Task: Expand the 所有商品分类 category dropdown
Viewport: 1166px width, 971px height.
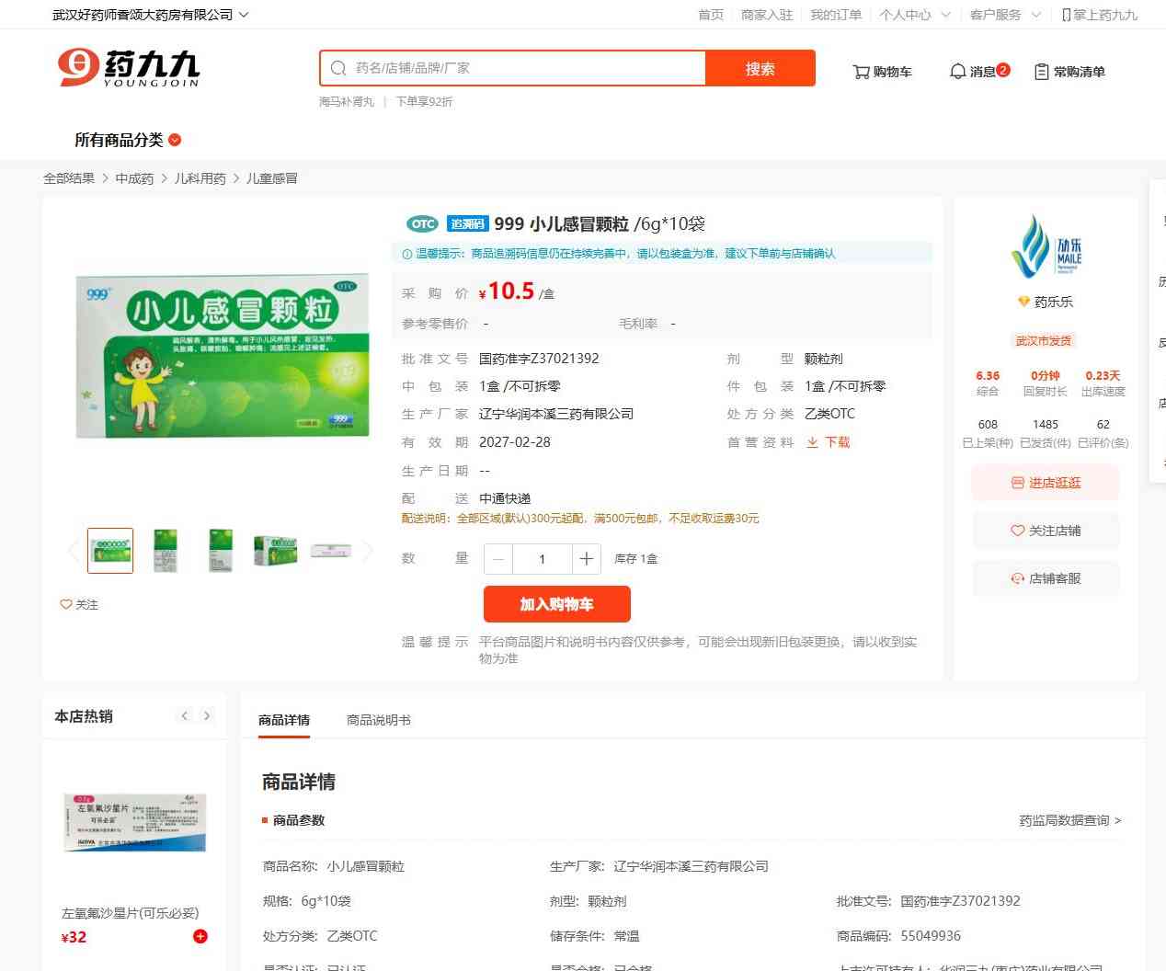Action: pyautogui.click(x=128, y=140)
